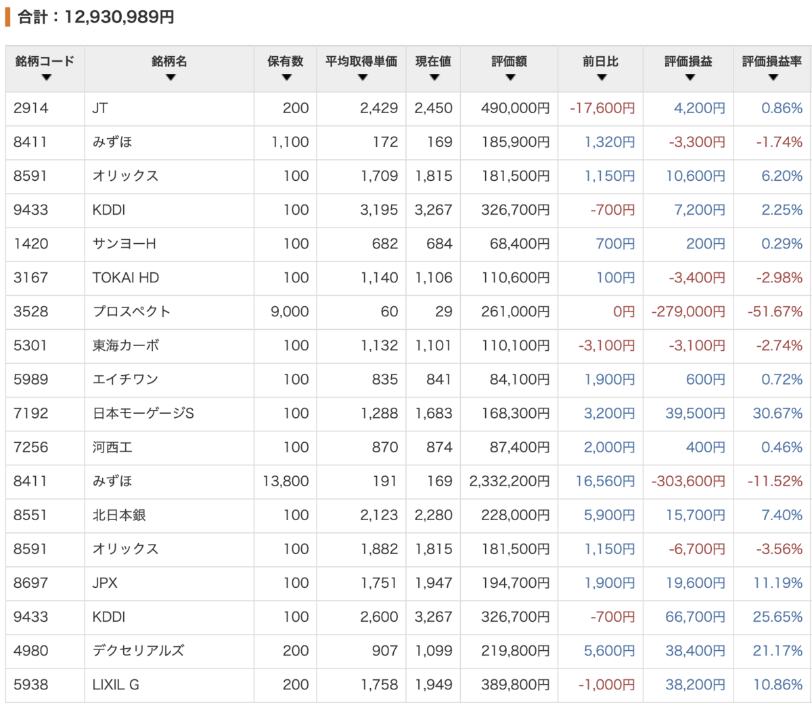Click the -303,600円 loss cell
This screenshot has height=703, width=812.
(x=688, y=481)
